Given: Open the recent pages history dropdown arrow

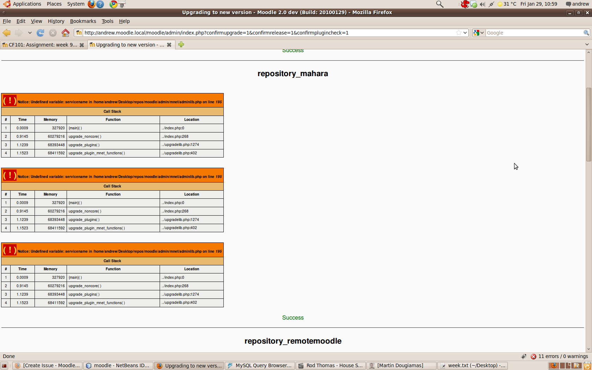Looking at the screenshot, I should coord(30,33).
